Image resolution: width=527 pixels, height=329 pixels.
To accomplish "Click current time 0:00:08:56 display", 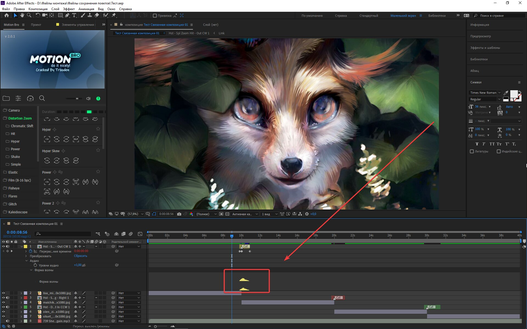I will 17,232.
